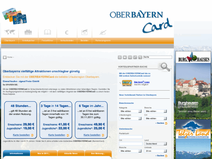Click Karte bestellen for 3 Tage
212x159 pixels.
(x=57, y=135)
